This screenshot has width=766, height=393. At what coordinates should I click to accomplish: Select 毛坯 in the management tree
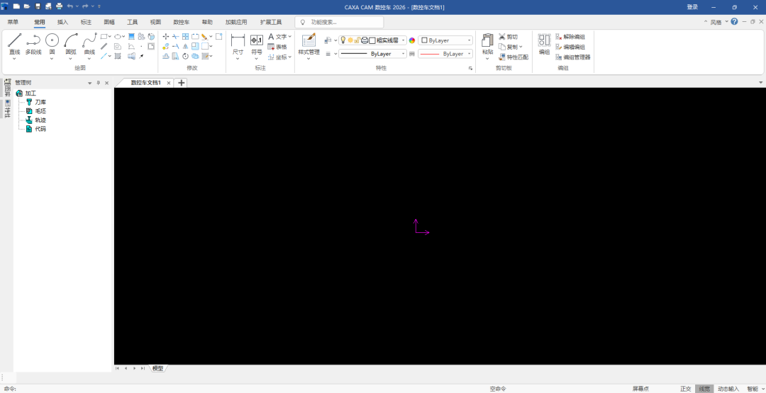(40, 111)
